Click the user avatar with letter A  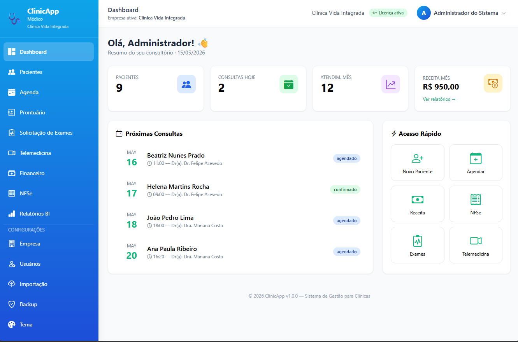tap(424, 13)
